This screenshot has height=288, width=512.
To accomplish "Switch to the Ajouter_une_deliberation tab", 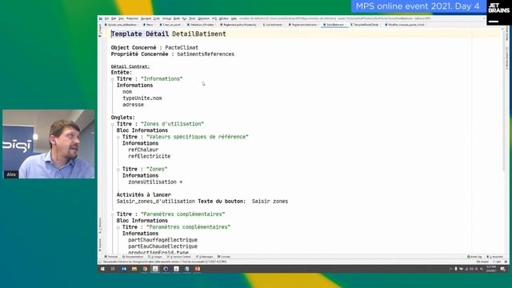I will (121, 25).
